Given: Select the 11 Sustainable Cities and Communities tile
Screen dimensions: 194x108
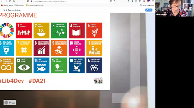Looking at the screenshot, I should click(x=94, y=48).
